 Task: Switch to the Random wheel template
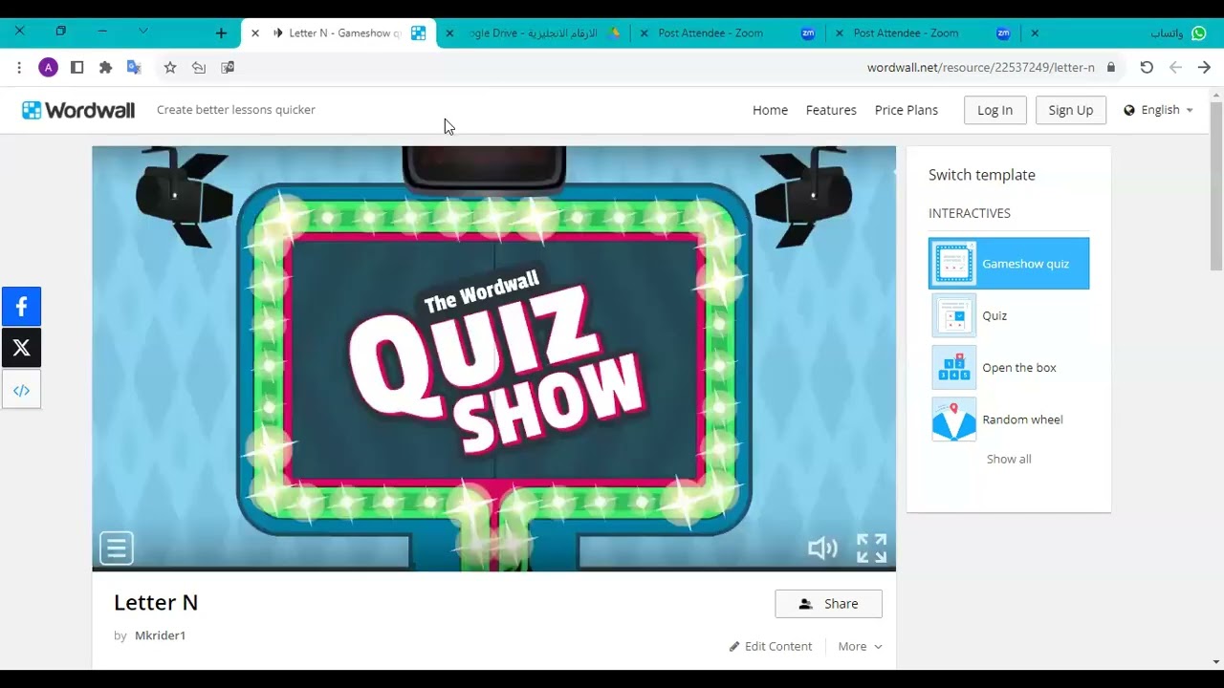click(x=1009, y=419)
